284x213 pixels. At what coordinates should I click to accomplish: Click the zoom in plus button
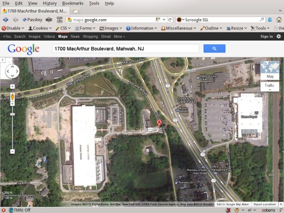(13, 104)
